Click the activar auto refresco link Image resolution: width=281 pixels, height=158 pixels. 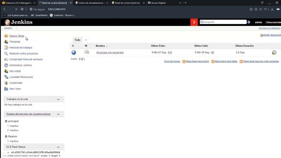pos(269,28)
